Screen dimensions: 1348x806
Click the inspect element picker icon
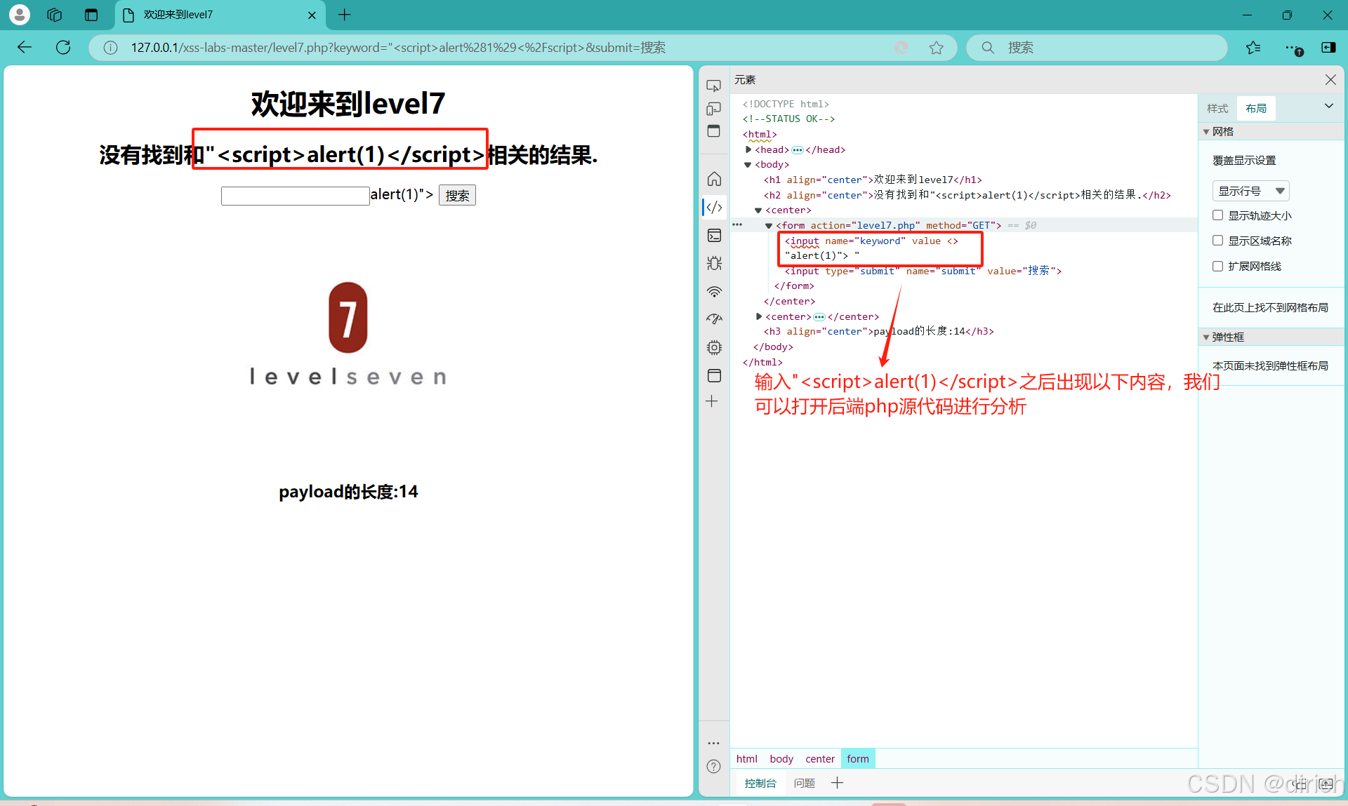pos(713,86)
